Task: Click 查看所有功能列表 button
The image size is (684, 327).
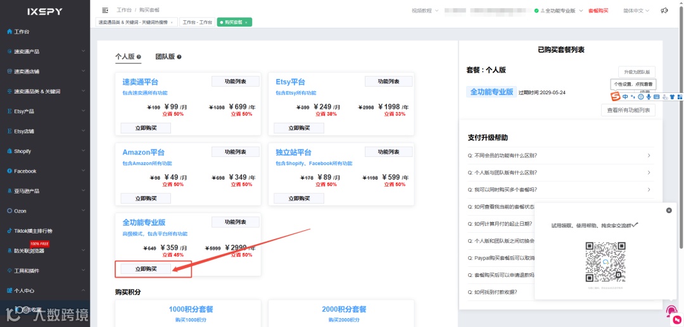Action: pos(628,111)
